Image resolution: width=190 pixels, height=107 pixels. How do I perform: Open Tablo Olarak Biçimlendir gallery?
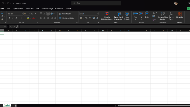coord(119,16)
